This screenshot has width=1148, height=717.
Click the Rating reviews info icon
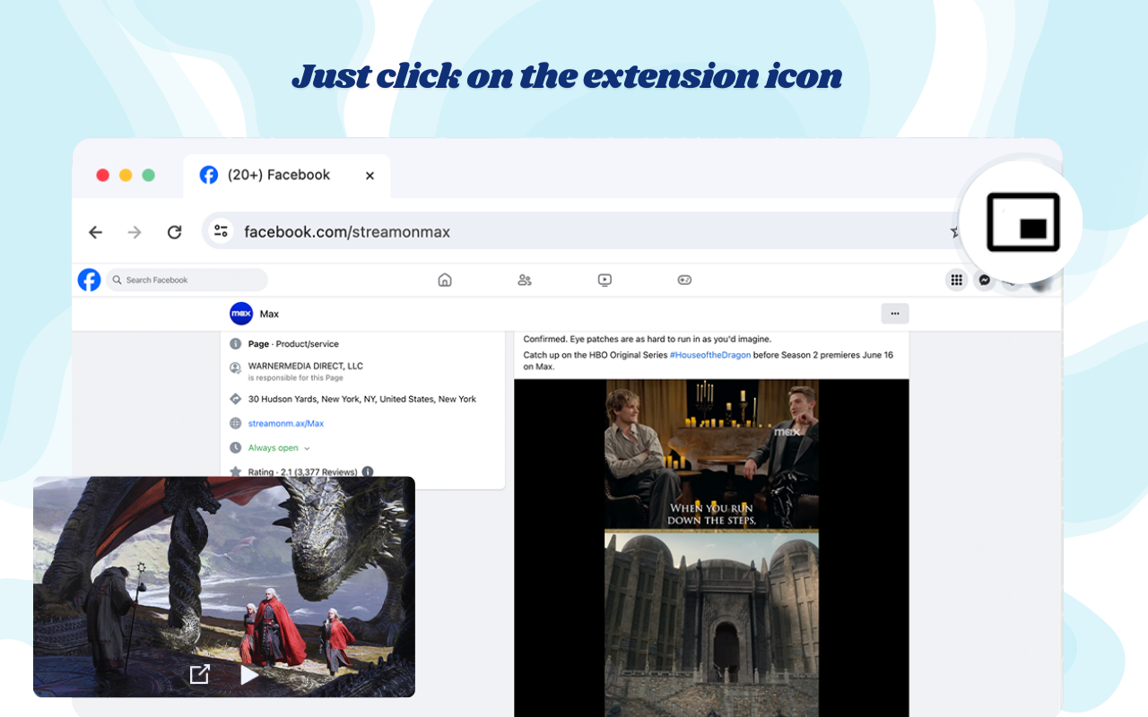[x=367, y=471]
